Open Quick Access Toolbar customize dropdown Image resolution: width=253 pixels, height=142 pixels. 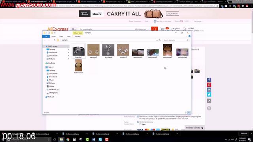click(x=54, y=33)
